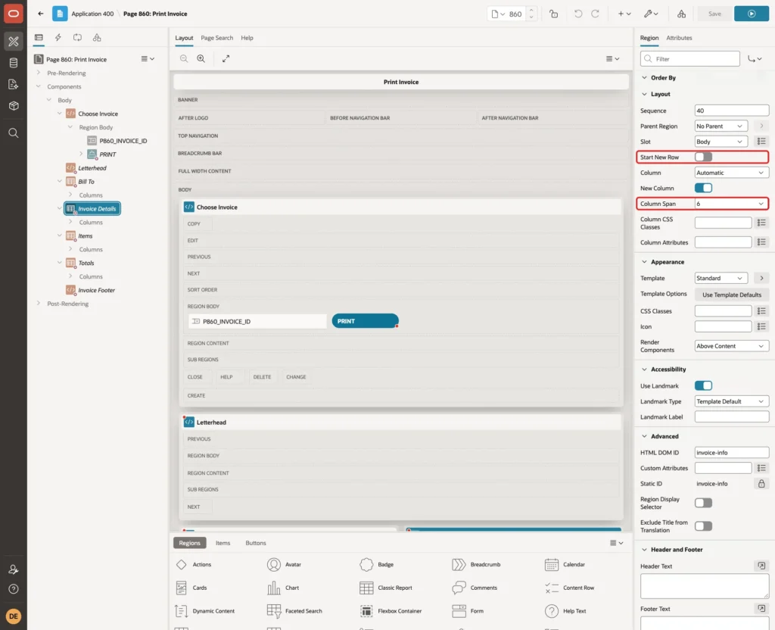Viewport: 775px width, 630px height.
Task: Click the sidebar search magnifier icon
Action: click(x=14, y=133)
